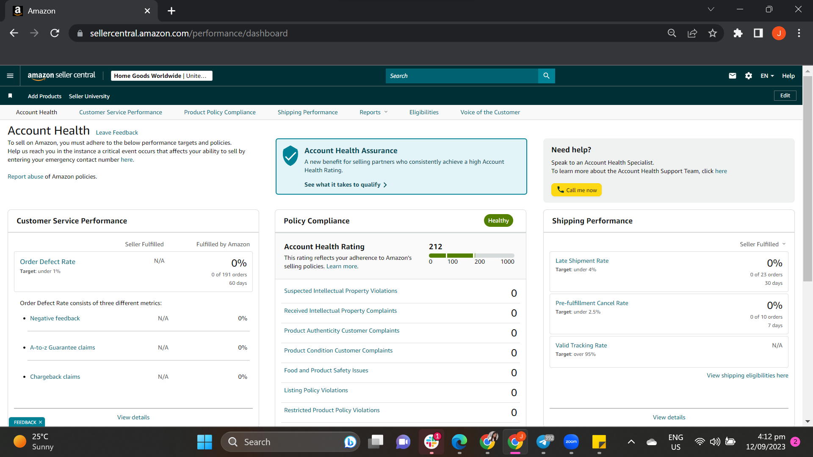Expand the Reports menu

point(373,112)
